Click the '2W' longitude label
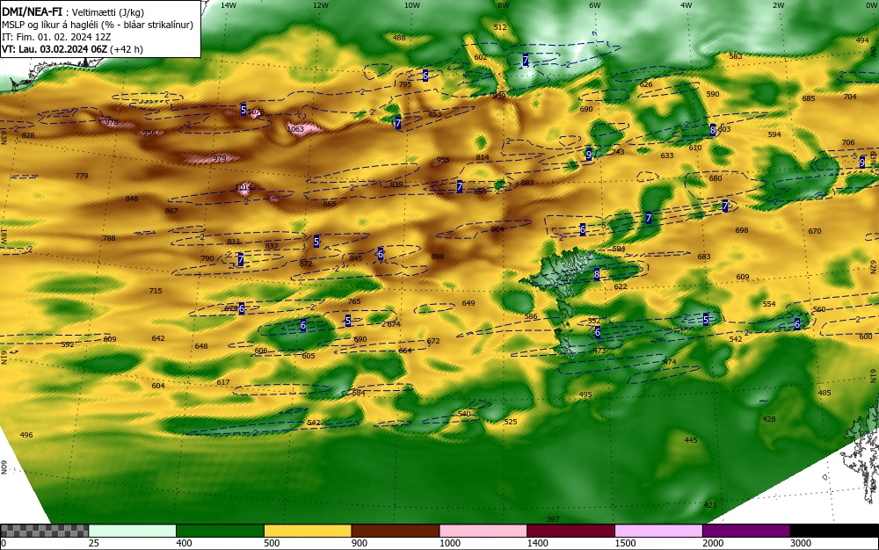Viewport: 879px width, 550px height. [778, 5]
